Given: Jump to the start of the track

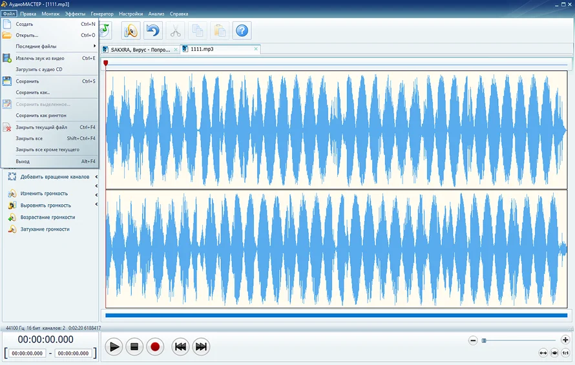Looking at the screenshot, I should pos(180,347).
